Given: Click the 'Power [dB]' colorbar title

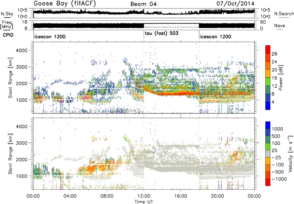Looking at the screenshot, I should (280, 78).
